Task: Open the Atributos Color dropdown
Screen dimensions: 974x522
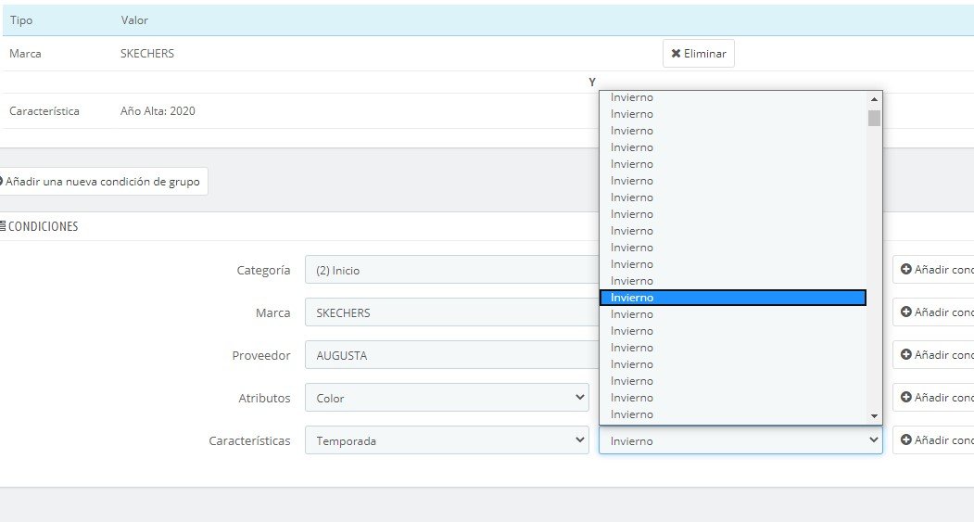Action: click(447, 398)
